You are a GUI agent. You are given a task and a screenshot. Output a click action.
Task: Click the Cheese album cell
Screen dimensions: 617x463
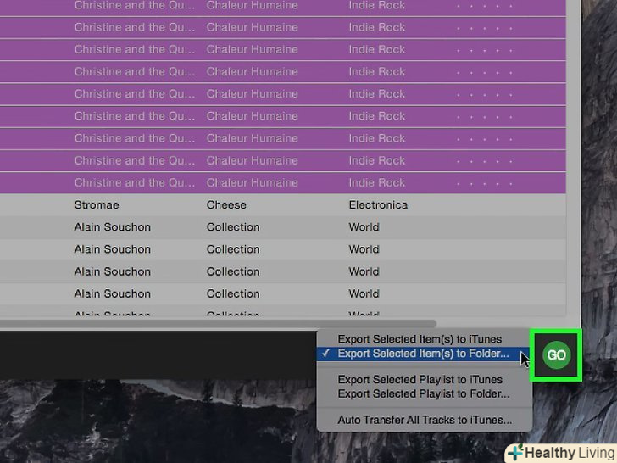point(226,205)
